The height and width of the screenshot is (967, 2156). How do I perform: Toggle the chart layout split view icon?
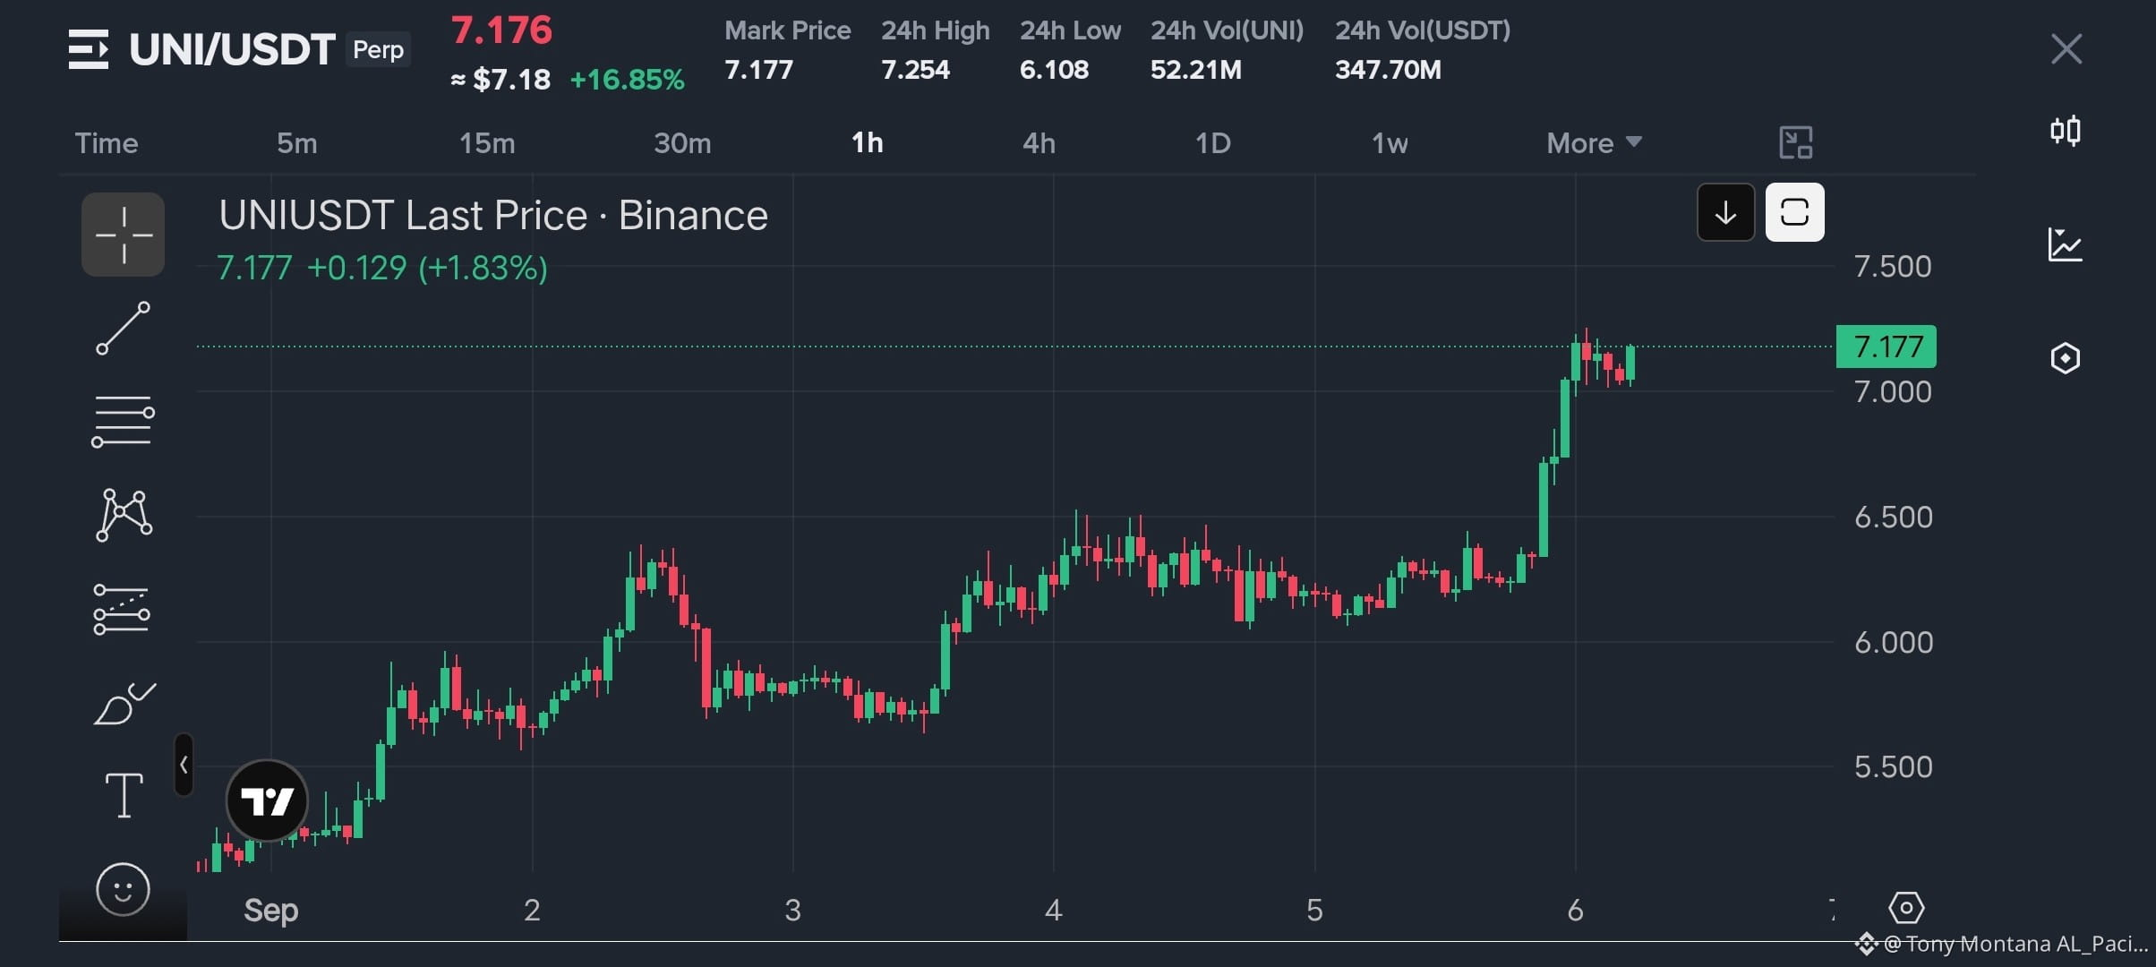point(1795,142)
